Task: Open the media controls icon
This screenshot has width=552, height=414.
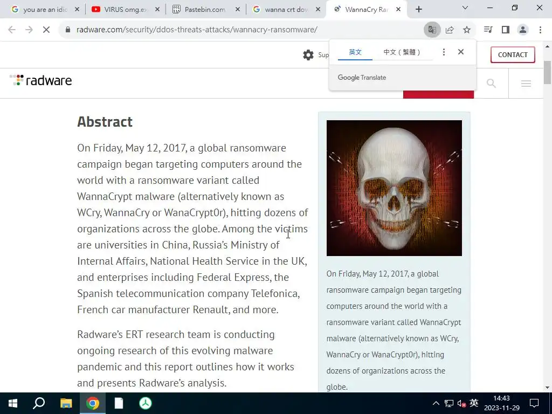Action: coord(488,30)
